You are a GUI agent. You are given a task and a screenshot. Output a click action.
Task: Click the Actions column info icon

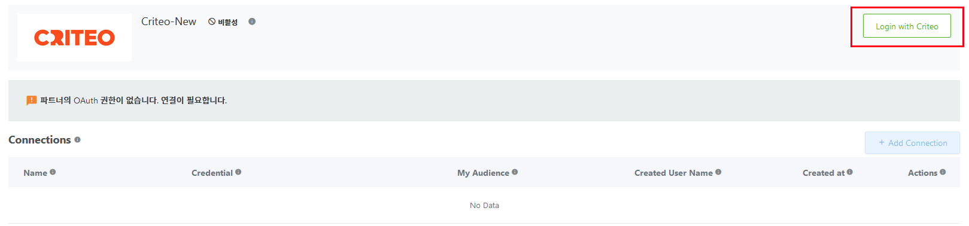[943, 172]
